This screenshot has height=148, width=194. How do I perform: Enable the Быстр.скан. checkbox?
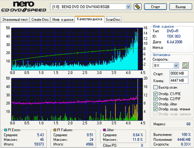[x=156, y=87]
